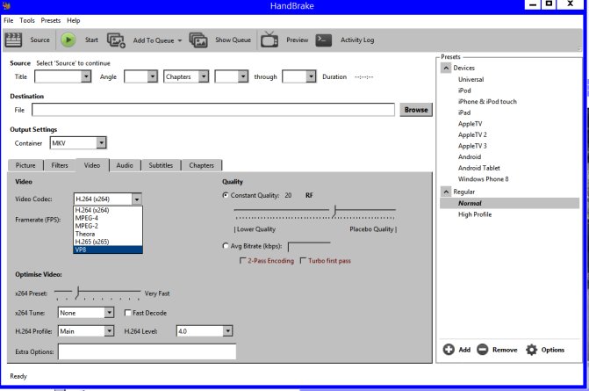Click the Source clapperboard icon
589x391 pixels.
click(x=13, y=40)
